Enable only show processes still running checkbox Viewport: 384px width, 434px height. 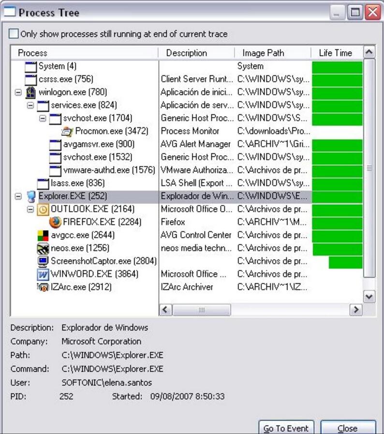coord(14,34)
